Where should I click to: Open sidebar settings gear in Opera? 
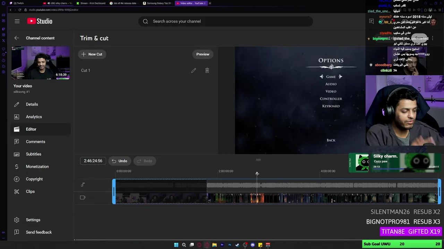click(3, 72)
